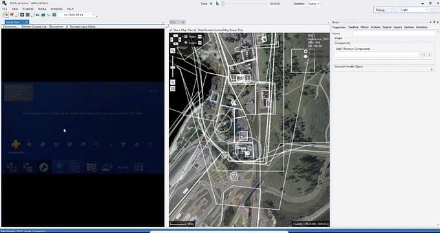Click the map zoom slider handle
Screen dimensions: 440x233
pyautogui.click(x=173, y=68)
